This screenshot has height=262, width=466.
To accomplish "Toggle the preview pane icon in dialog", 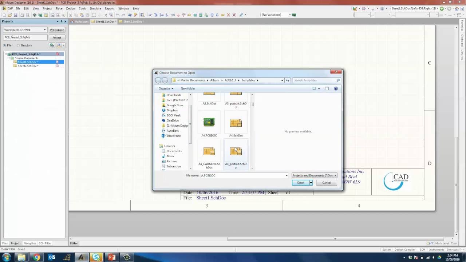I will (327, 88).
